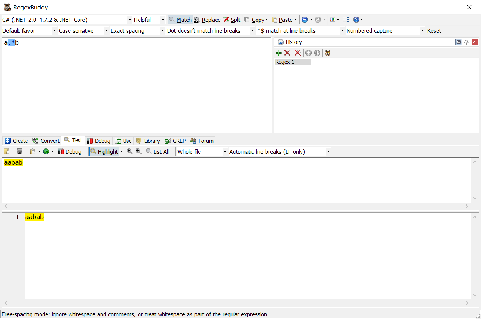Click the green globe web icon

pyautogui.click(x=46, y=151)
